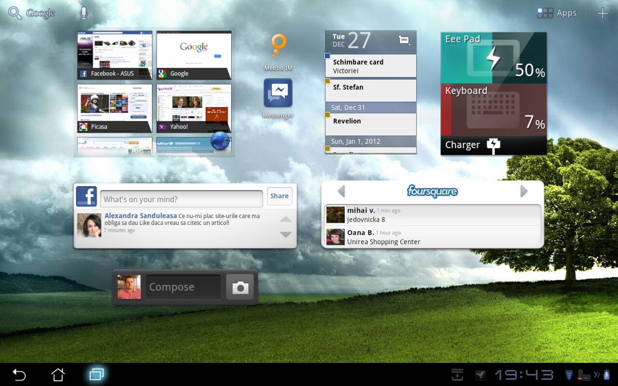Viewport: 618px width, 386px height.
Task: Go to previous foursquare page arrow
Action: coord(341,192)
